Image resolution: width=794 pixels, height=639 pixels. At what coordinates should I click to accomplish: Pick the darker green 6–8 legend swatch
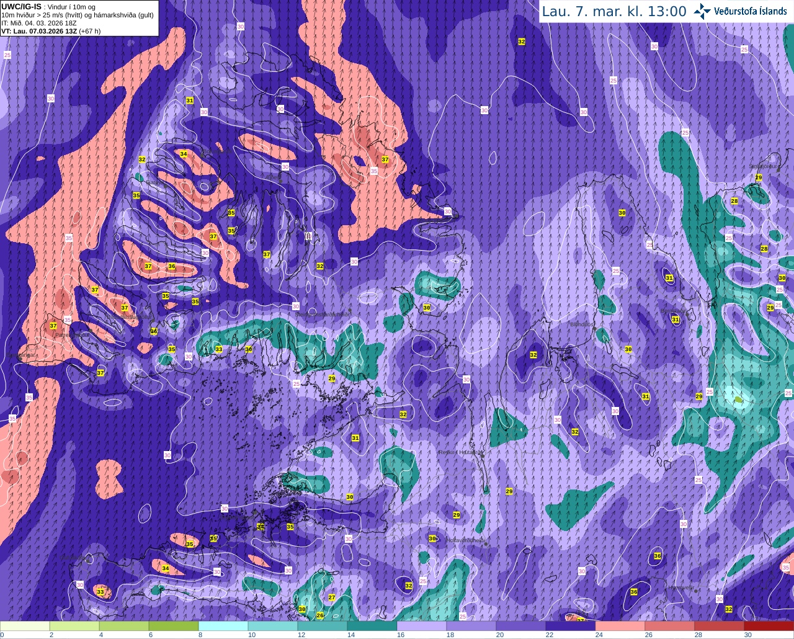pos(174,626)
